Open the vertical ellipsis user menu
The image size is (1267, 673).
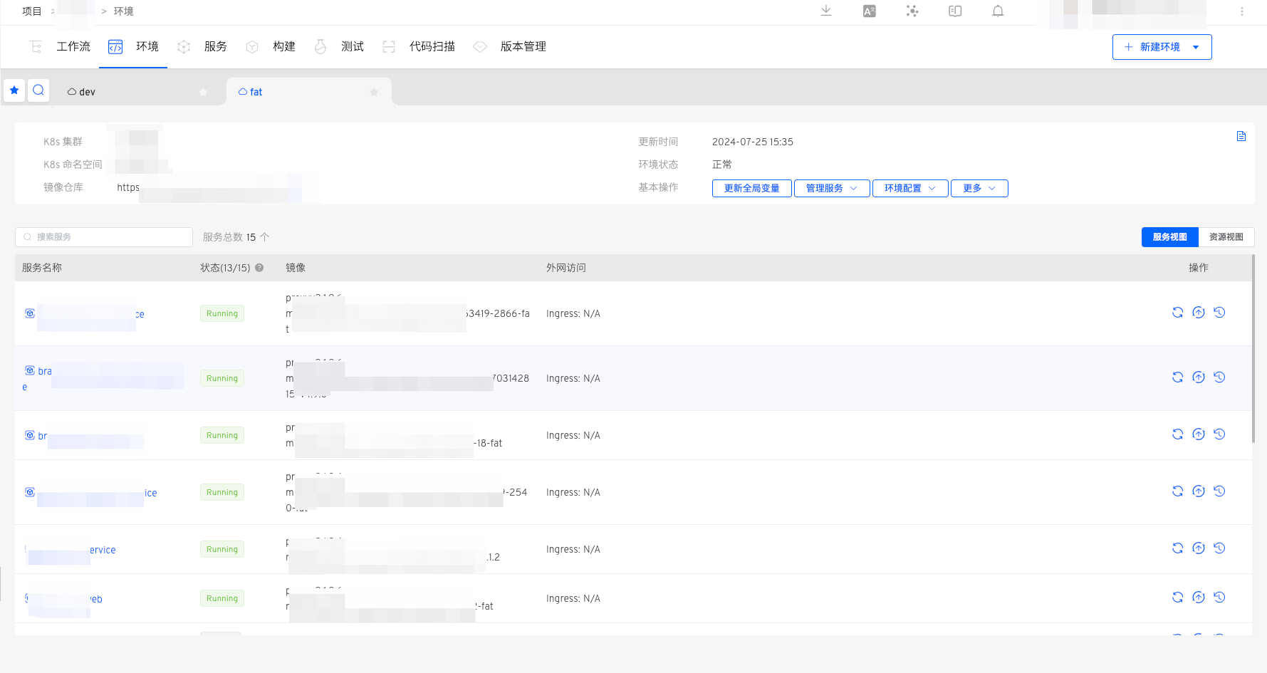[x=1242, y=11]
